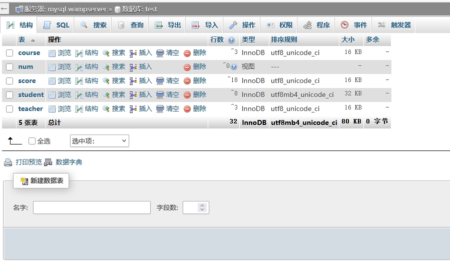Click the browse icon for course table
450x264 pixels.
pyautogui.click(x=52, y=53)
